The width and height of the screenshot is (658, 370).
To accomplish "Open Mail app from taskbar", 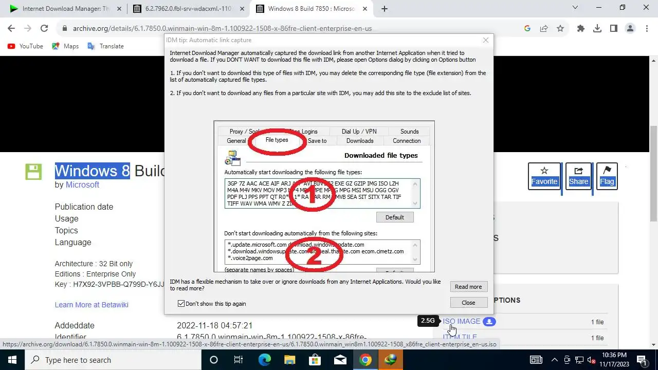I will click(340, 360).
